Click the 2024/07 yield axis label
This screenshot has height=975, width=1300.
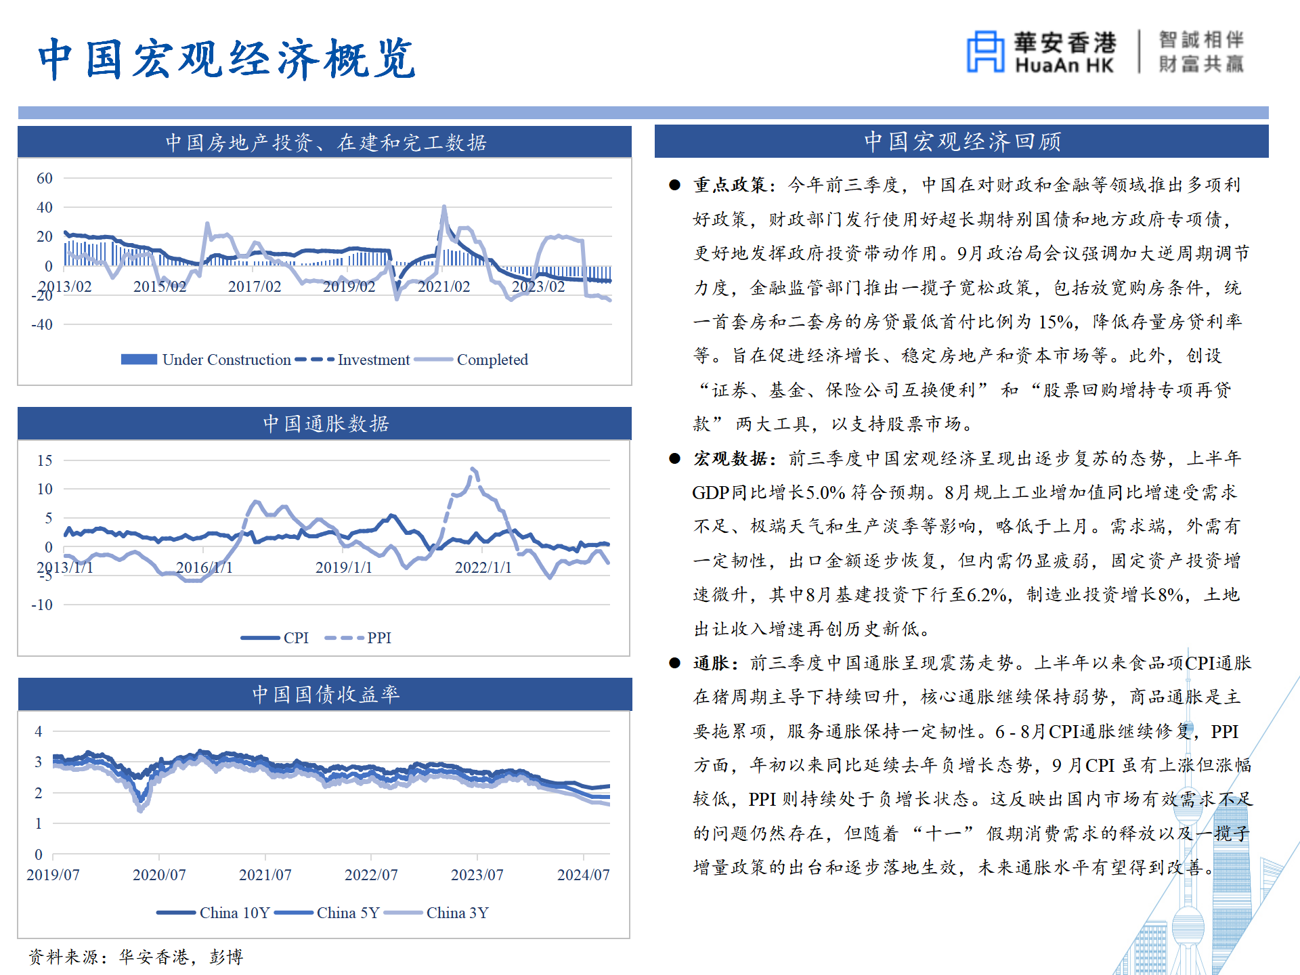point(584,875)
